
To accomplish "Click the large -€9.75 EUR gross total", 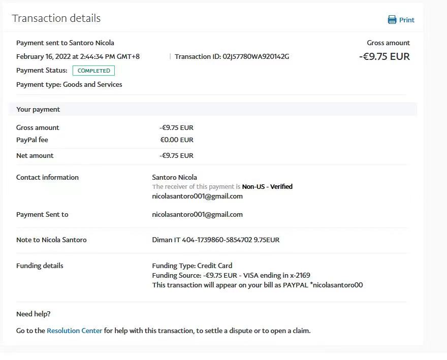I will pyautogui.click(x=384, y=56).
